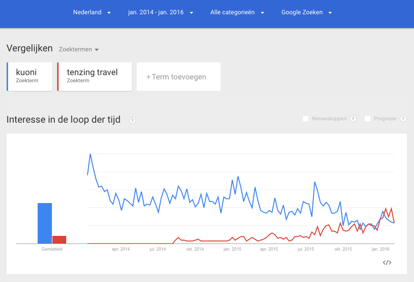Image resolution: width=414 pixels, height=282 pixels.
Task: Click Term toevoegen to add term
Action: (x=178, y=77)
